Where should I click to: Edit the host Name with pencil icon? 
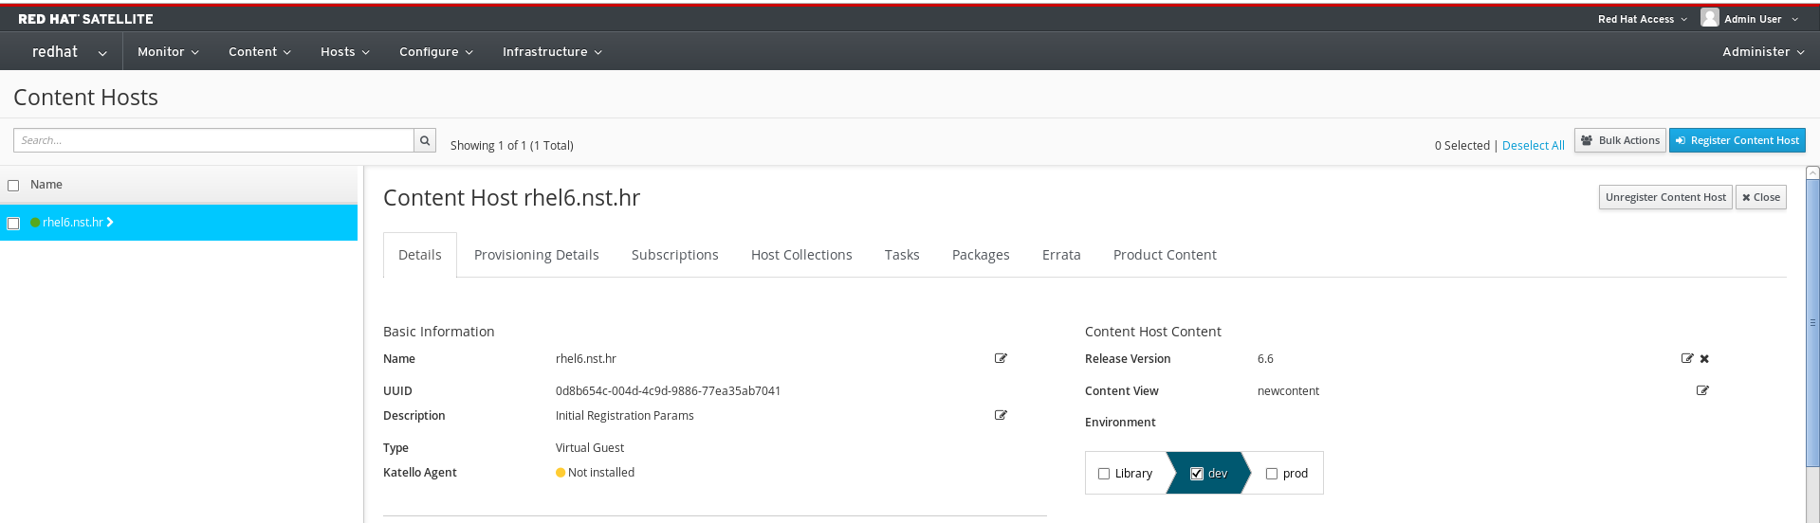tap(1001, 358)
